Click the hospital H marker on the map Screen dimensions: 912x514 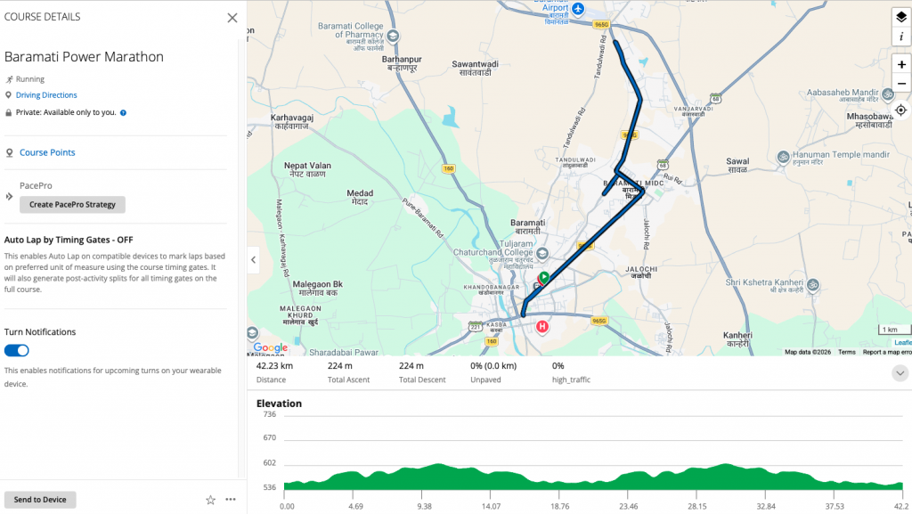(542, 327)
